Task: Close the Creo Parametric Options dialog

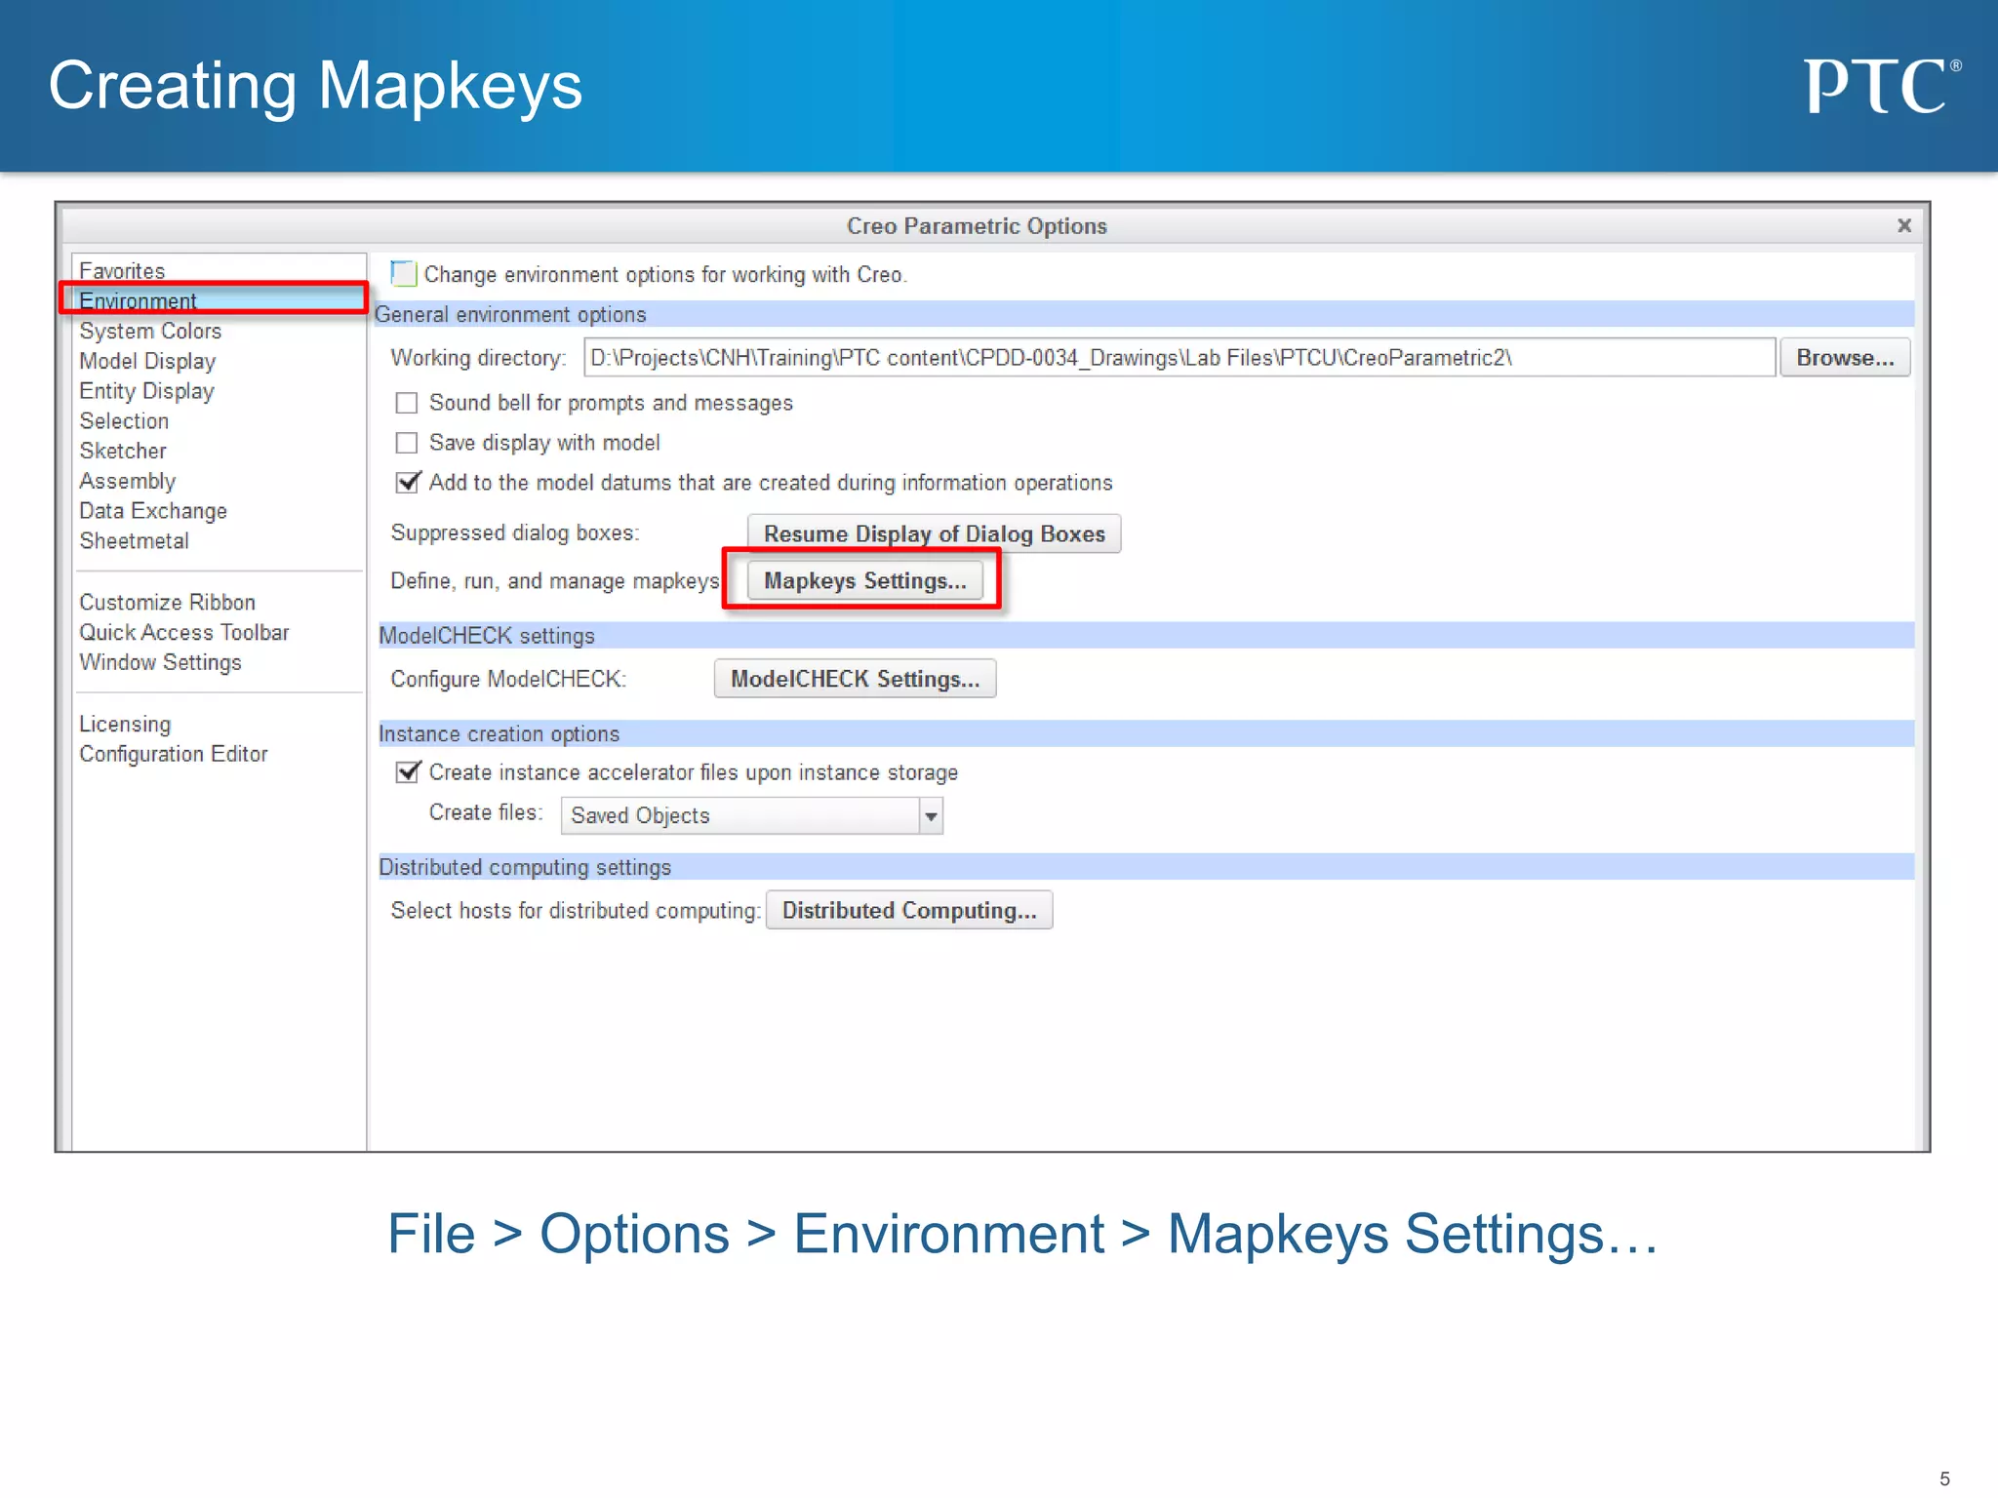Action: 1903,225
